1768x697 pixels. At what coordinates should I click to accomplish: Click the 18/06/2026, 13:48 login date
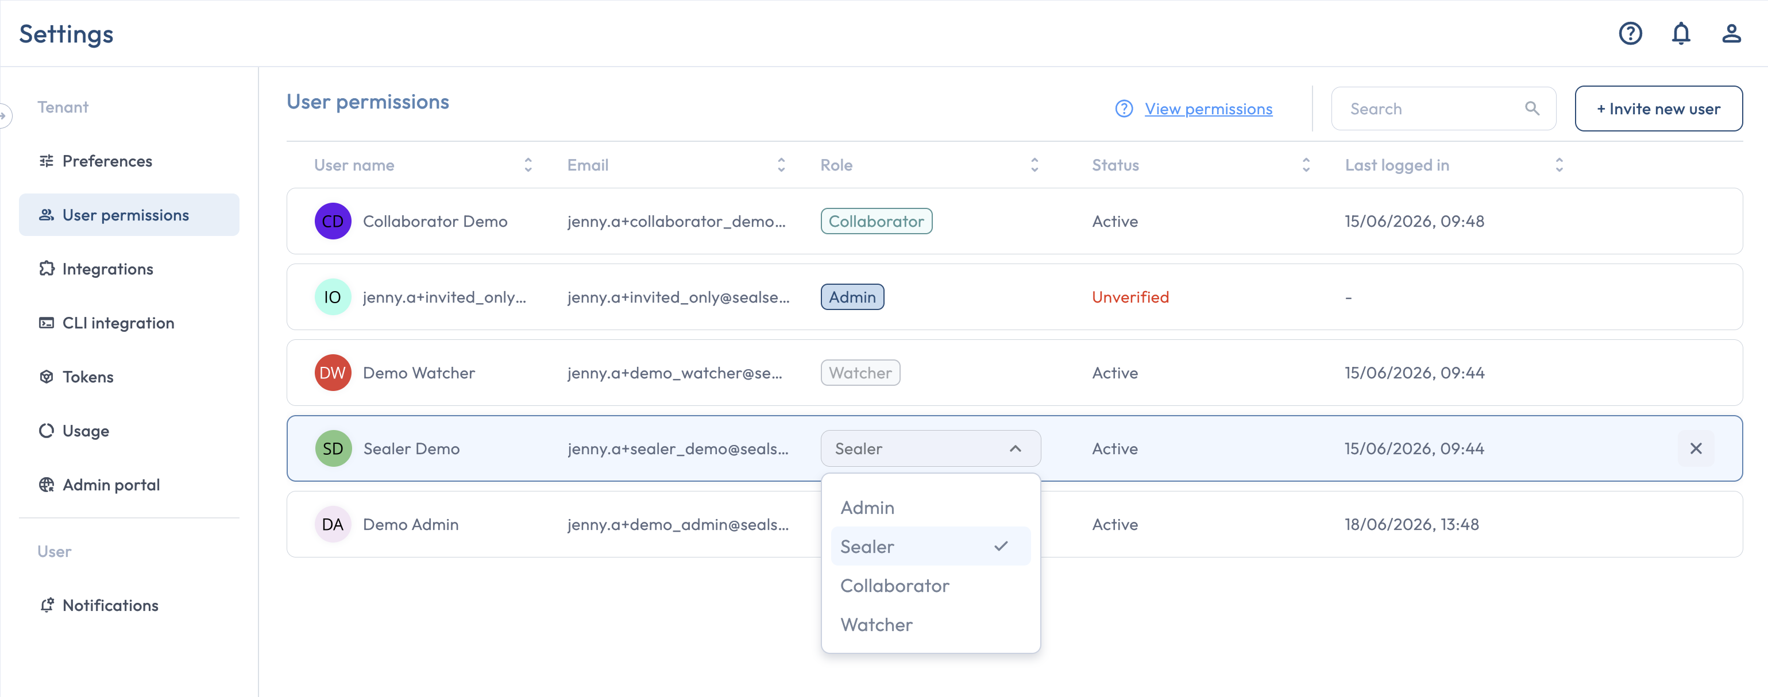[x=1411, y=524]
